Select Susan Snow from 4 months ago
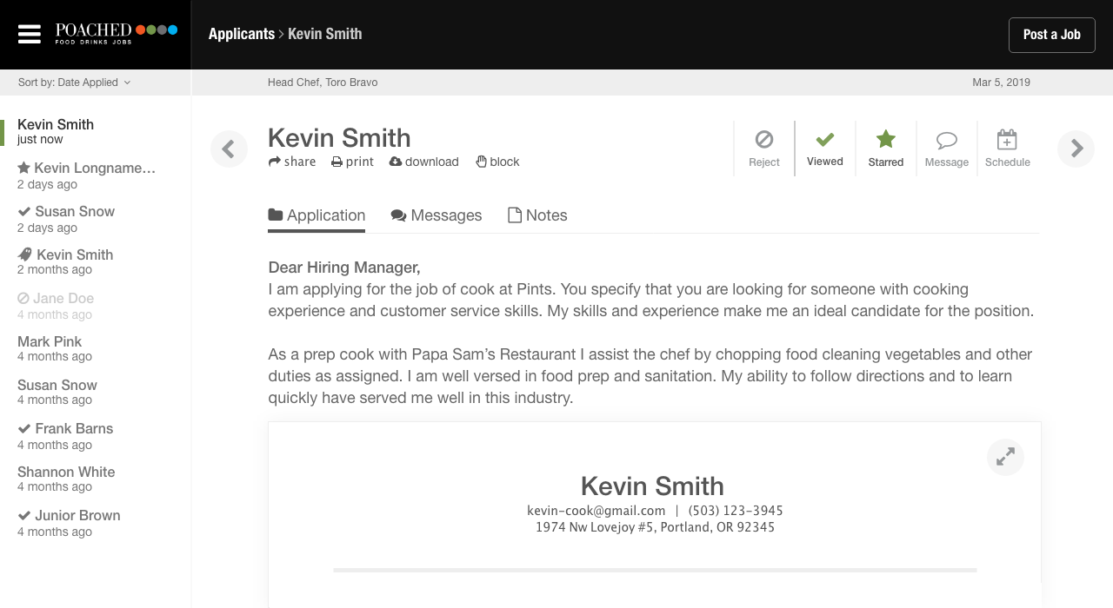The height and width of the screenshot is (608, 1113). [57, 392]
